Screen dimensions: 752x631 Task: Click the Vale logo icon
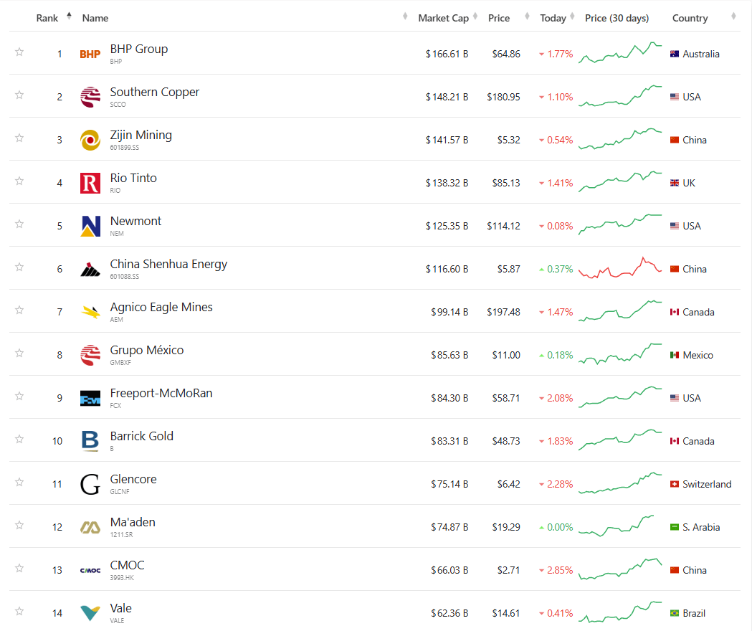89,612
